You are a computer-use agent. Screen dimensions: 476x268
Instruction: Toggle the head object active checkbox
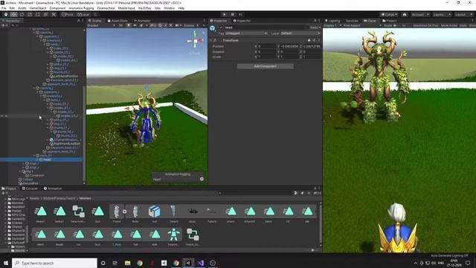[221, 28]
